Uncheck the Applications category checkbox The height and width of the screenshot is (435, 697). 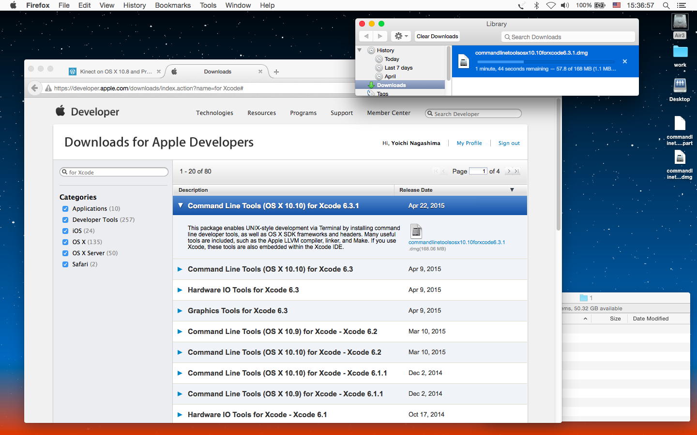coord(65,209)
